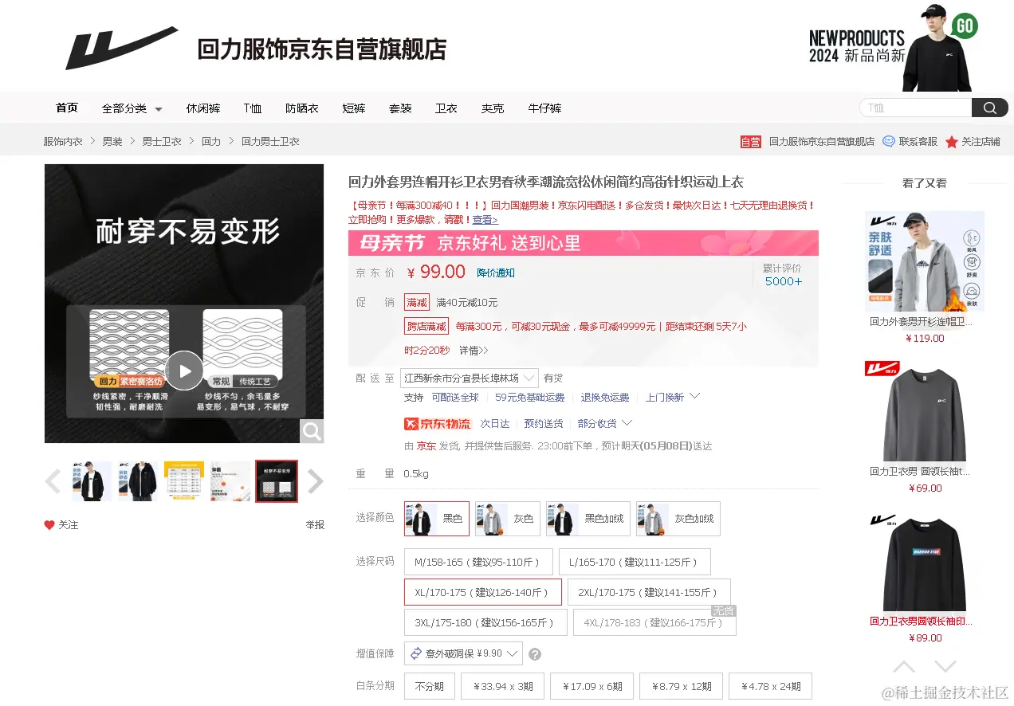The image size is (1014, 706).
Task: Open 休闲裤 nav item
Action: (203, 108)
